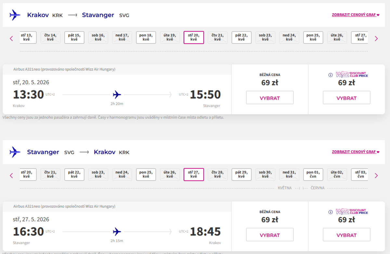
Task: Click previous dates arrow for return flight
Action: [11, 175]
